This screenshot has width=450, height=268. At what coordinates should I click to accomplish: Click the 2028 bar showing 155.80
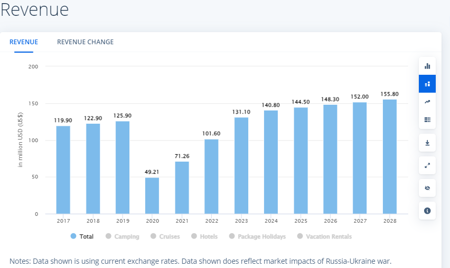pyautogui.click(x=389, y=156)
